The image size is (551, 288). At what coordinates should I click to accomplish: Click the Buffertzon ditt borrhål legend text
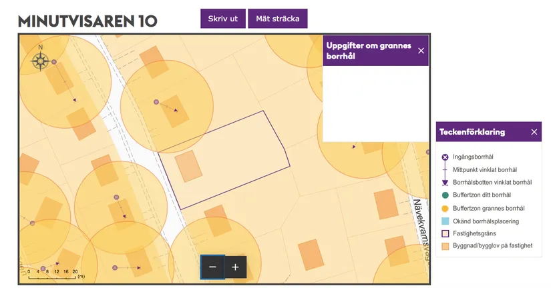pos(482,195)
